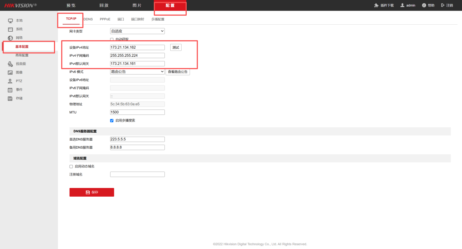462x249 pixels.
Task: Click the 本地 monitor icon in sidebar
Action: [x=11, y=21]
